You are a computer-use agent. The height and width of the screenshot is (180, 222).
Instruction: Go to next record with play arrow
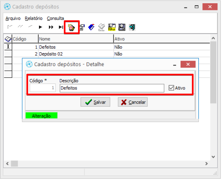pos(40,27)
